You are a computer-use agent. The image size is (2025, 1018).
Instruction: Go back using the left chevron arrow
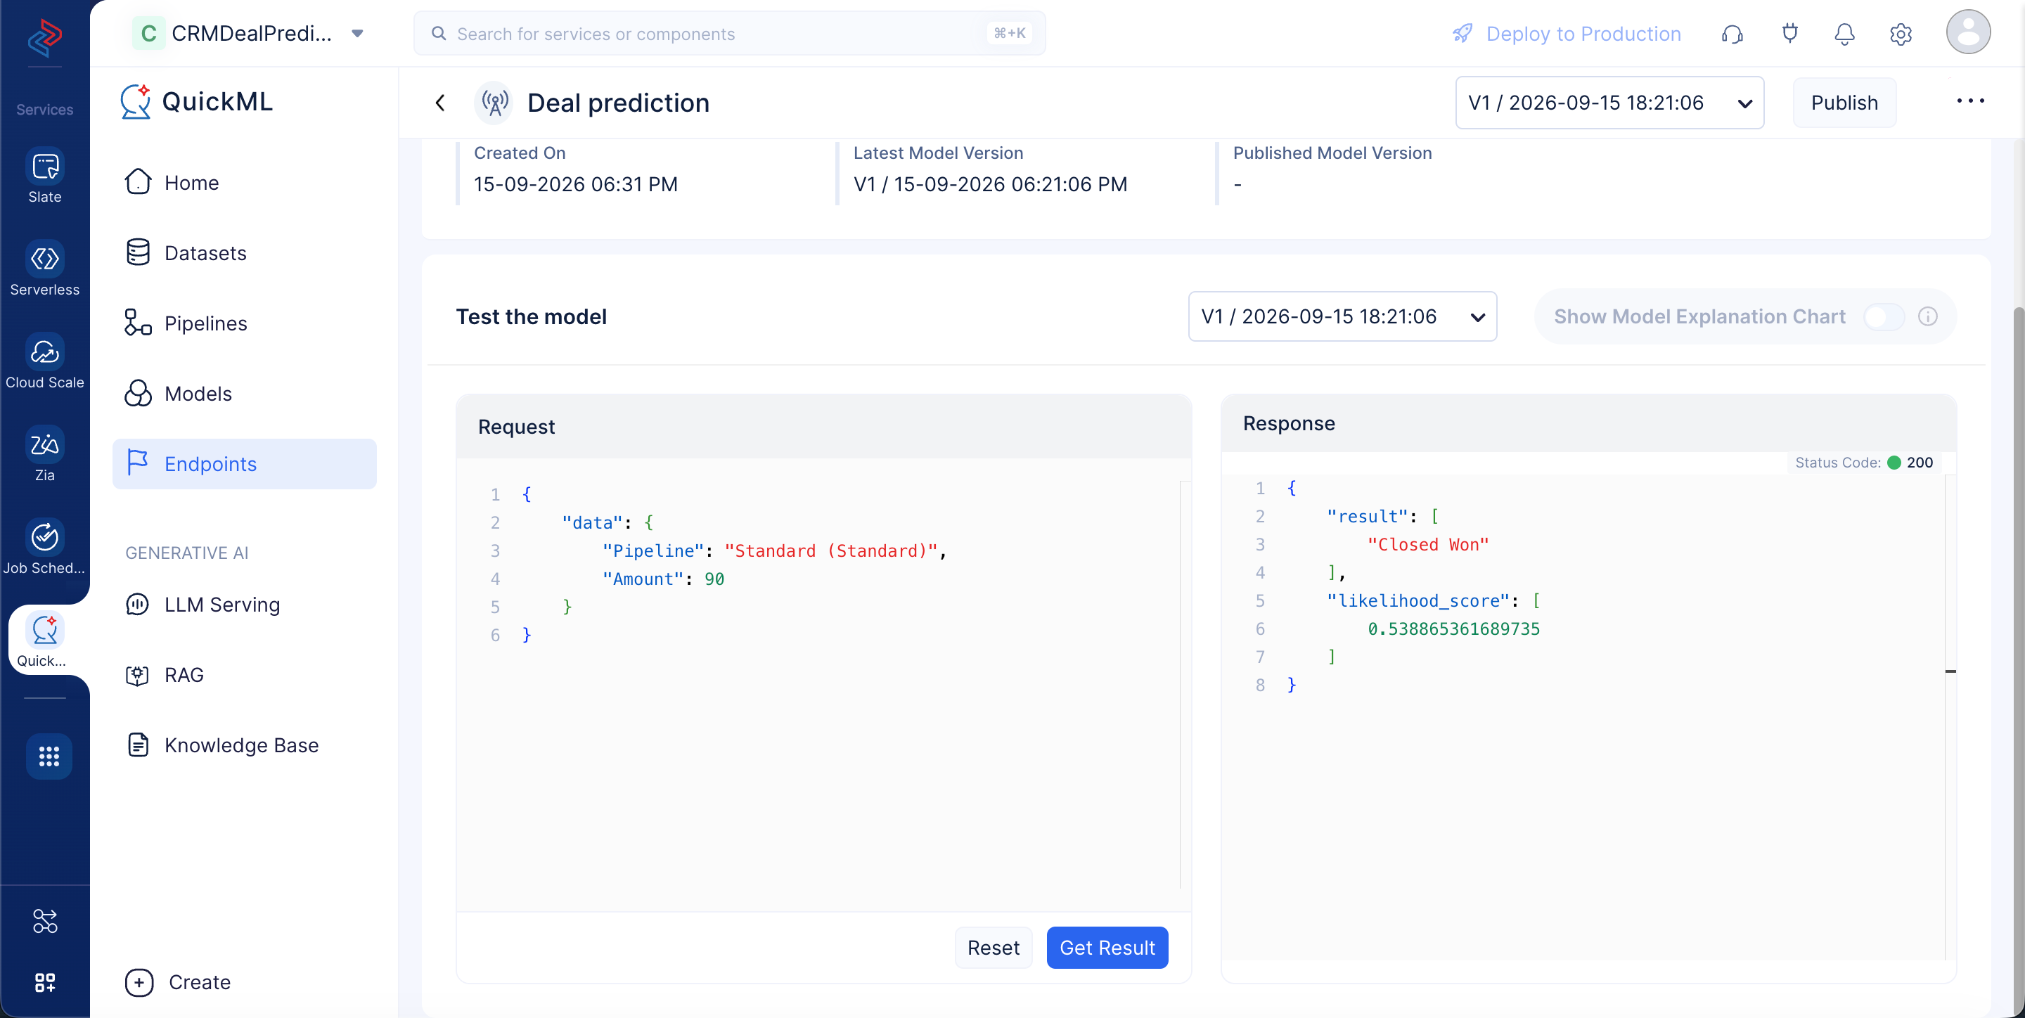coord(440,102)
